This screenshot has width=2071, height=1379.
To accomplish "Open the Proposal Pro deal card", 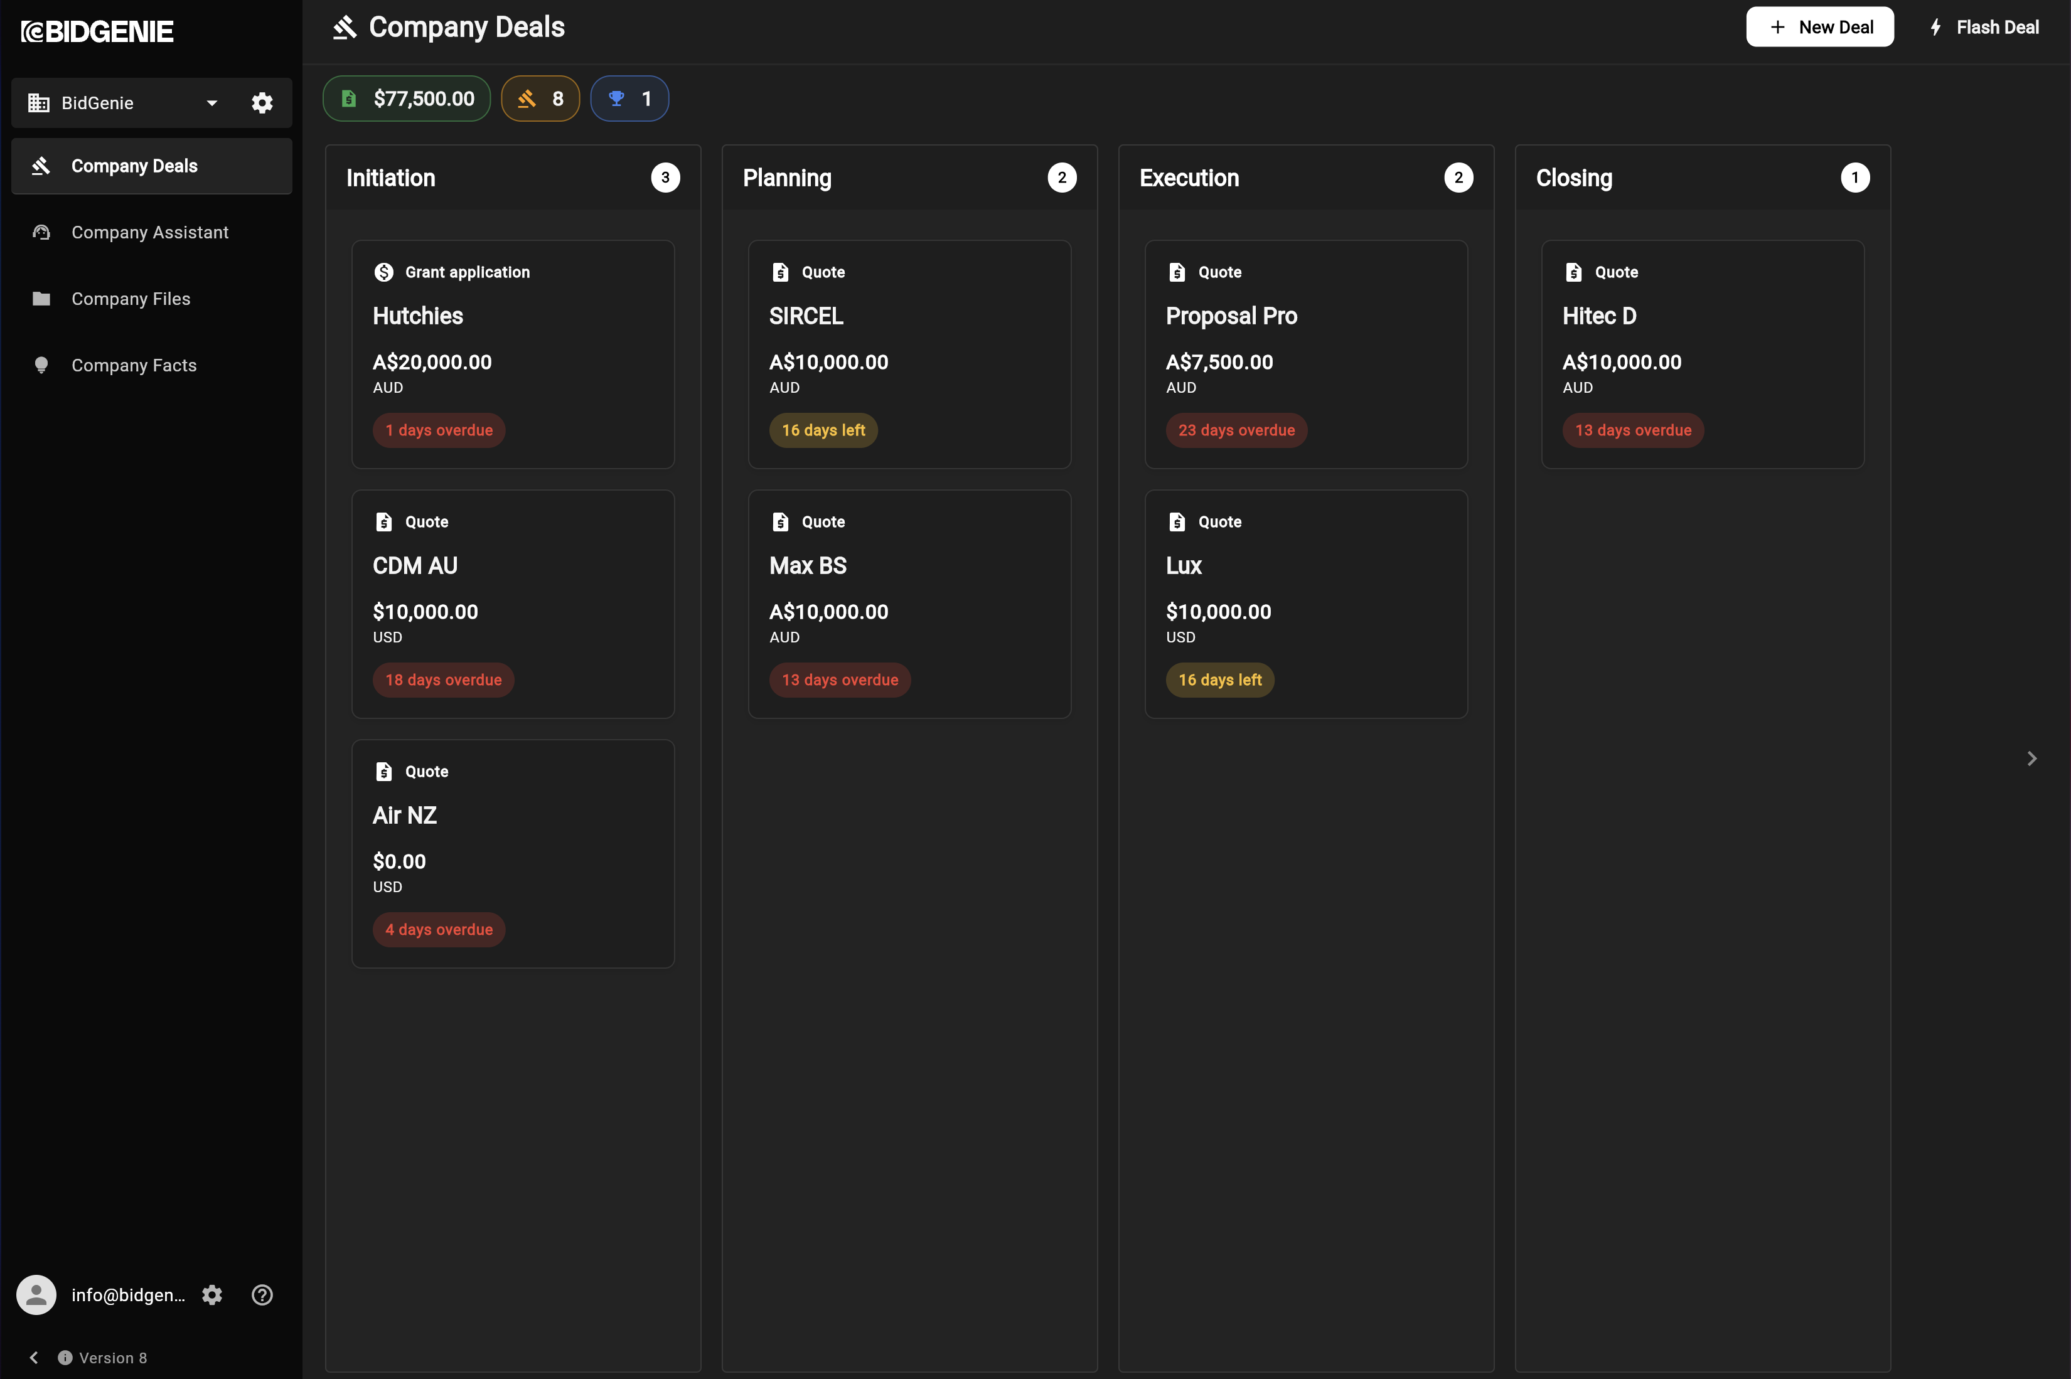I will pos(1305,354).
